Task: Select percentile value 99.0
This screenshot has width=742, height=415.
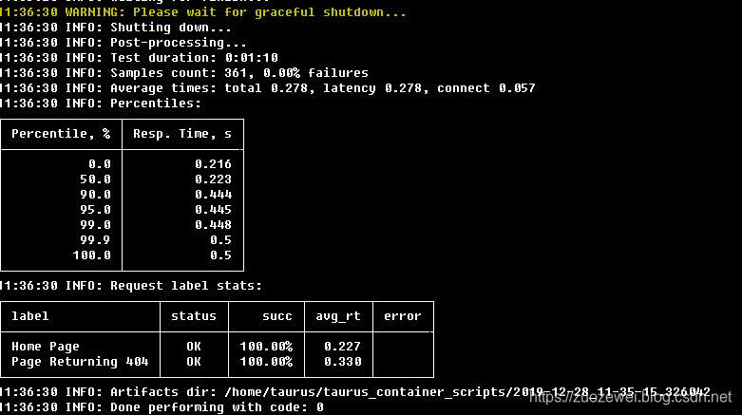Action: point(96,225)
